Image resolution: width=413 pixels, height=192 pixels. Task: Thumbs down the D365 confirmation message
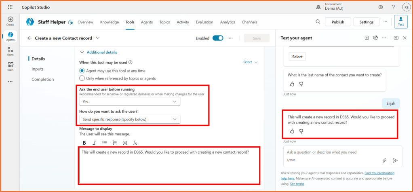point(301,131)
